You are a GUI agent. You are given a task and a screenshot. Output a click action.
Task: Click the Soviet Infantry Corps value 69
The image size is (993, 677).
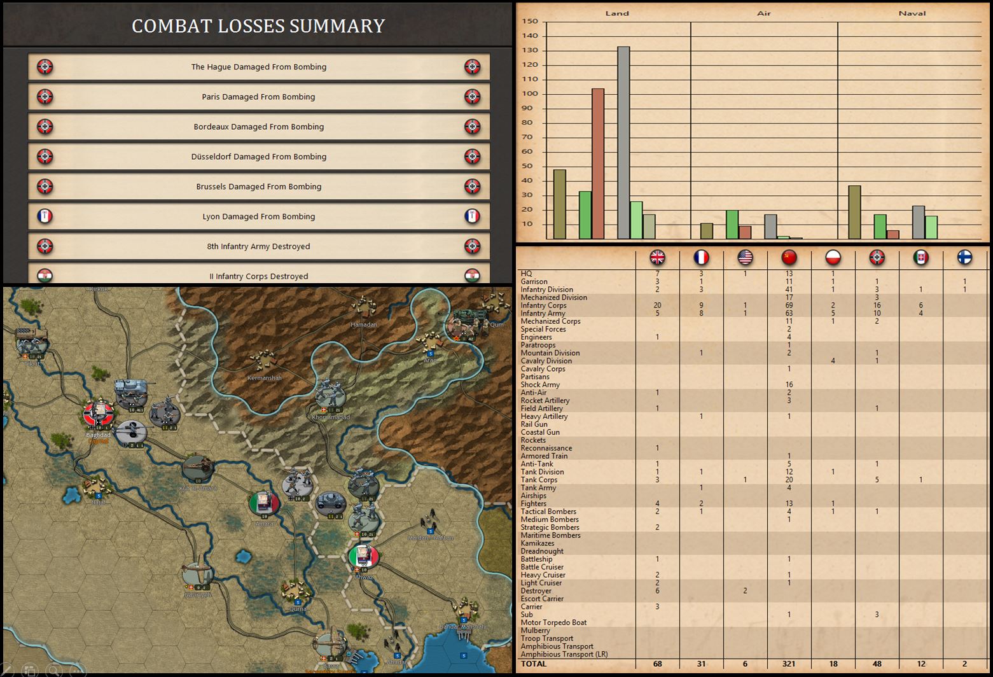(789, 305)
